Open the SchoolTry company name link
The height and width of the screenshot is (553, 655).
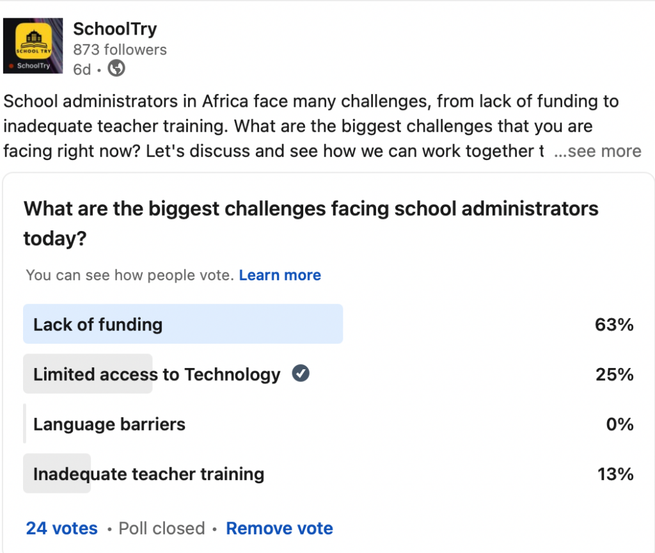click(115, 29)
